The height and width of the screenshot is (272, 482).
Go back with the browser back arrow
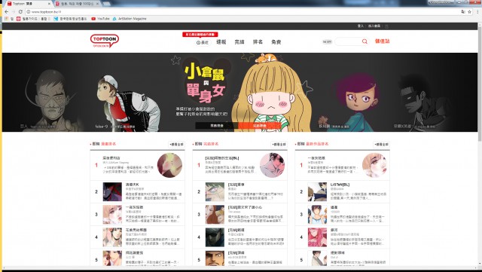click(6, 12)
